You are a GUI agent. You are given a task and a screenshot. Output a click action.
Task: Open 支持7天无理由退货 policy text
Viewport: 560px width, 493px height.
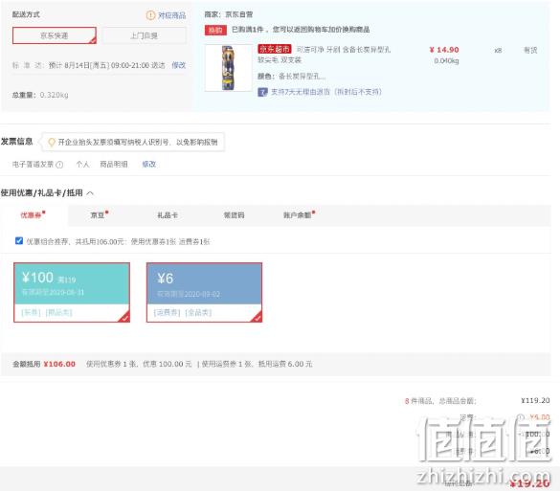(x=326, y=92)
